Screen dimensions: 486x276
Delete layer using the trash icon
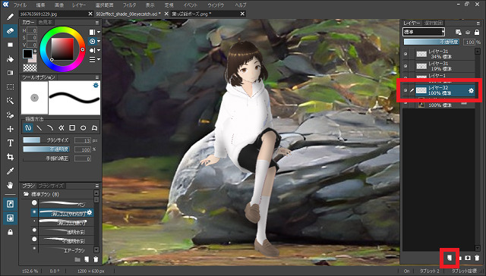point(477,258)
